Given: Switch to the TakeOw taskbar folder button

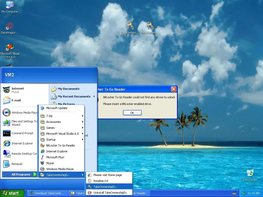Looking at the screenshot, I should point(77,193).
